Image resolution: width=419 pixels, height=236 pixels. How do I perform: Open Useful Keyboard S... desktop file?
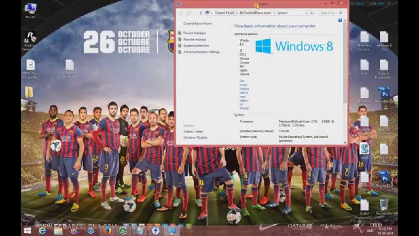pyautogui.click(x=364, y=209)
